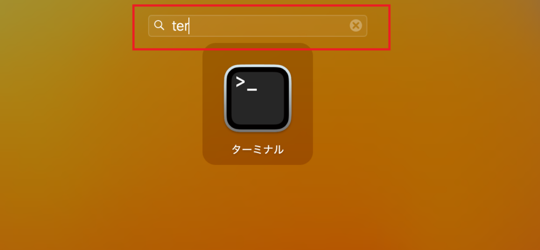Screen dimensions: 540x250
Task: Launch ターミナル from search results
Action: (257, 98)
